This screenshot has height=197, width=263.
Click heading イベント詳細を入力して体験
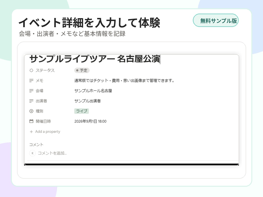coord(89,23)
